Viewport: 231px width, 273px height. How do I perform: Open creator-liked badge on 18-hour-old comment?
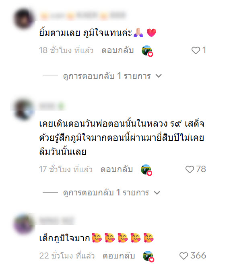click(x=147, y=51)
